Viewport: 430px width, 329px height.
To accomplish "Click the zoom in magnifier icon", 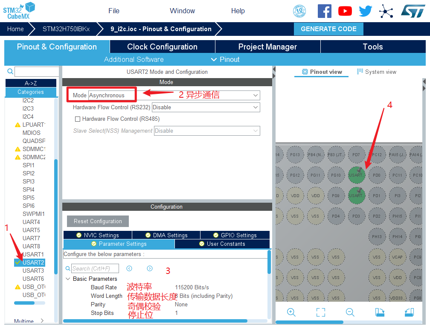I will coord(291,312).
